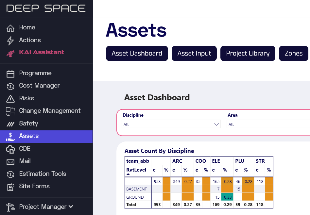The width and height of the screenshot is (310, 215).
Task: Click the 7 in BASEMENT row
Action: pos(218,189)
